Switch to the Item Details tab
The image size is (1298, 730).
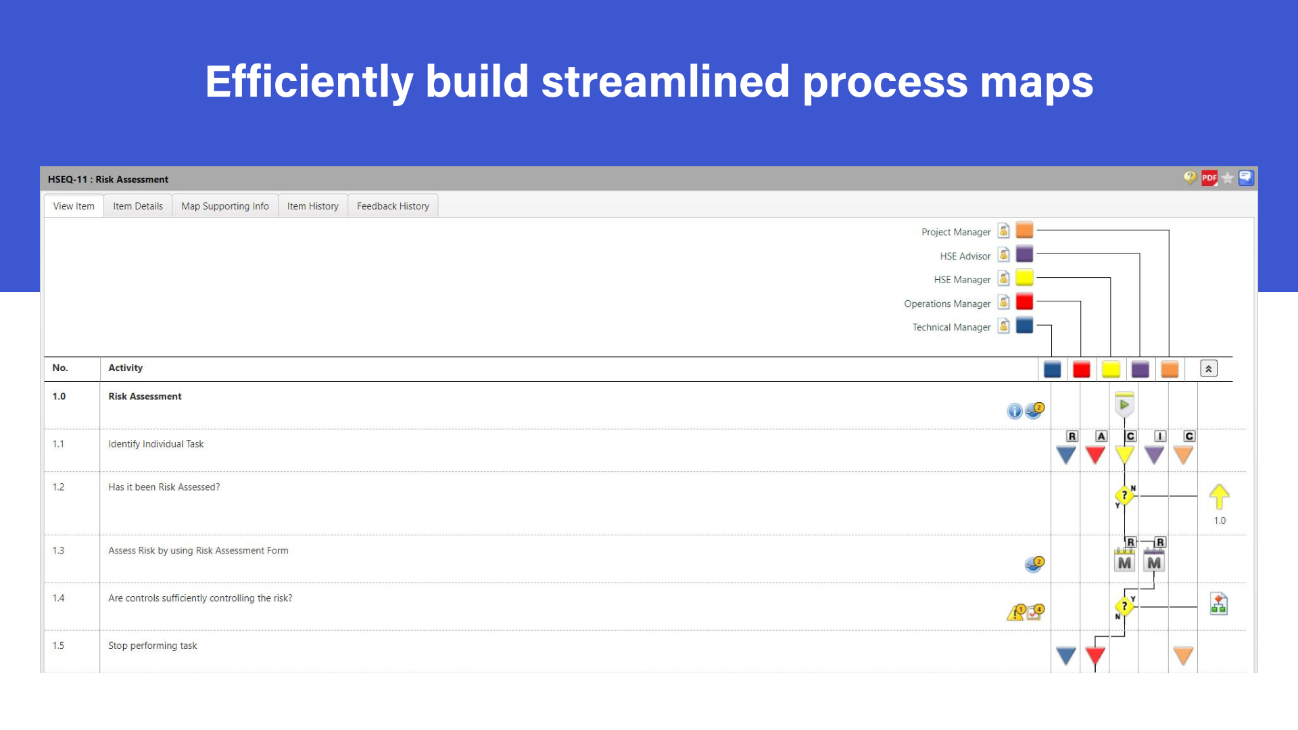coord(138,206)
